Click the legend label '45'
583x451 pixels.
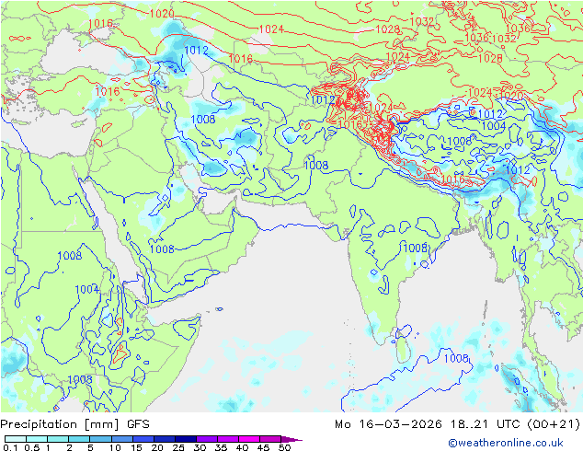tap(263, 447)
